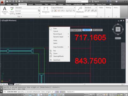Click the ViewCube Top face

point(118,29)
